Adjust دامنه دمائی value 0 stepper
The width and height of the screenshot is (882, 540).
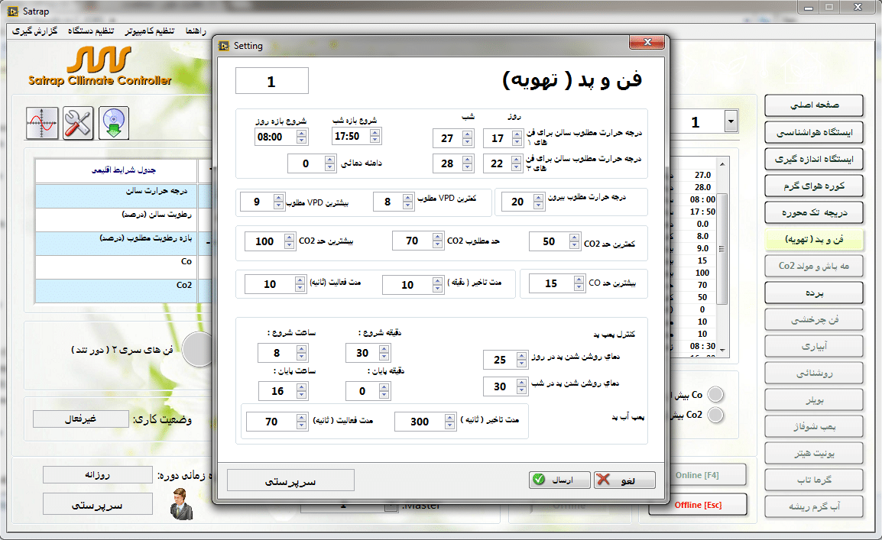click(329, 163)
